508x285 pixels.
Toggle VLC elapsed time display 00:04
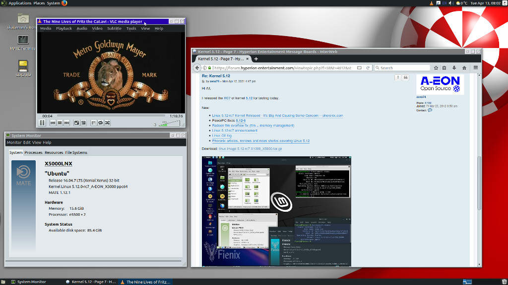[x=47, y=116]
